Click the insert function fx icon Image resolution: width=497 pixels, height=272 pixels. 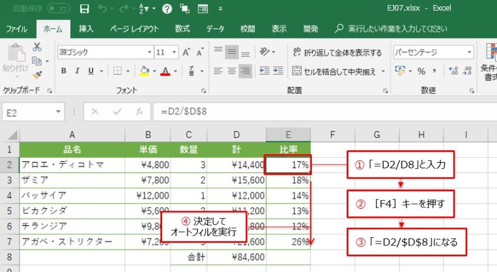pyautogui.click(x=139, y=112)
